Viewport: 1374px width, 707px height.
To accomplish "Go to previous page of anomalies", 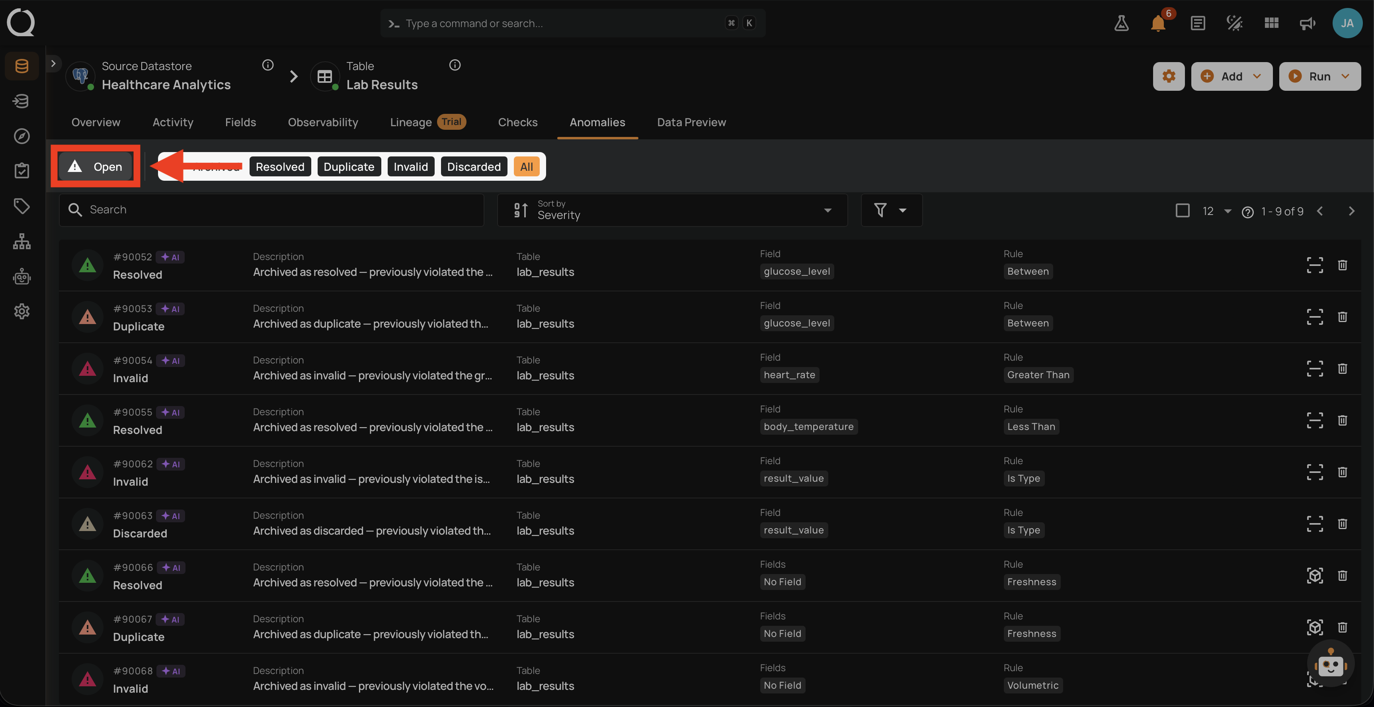I will pyautogui.click(x=1320, y=211).
